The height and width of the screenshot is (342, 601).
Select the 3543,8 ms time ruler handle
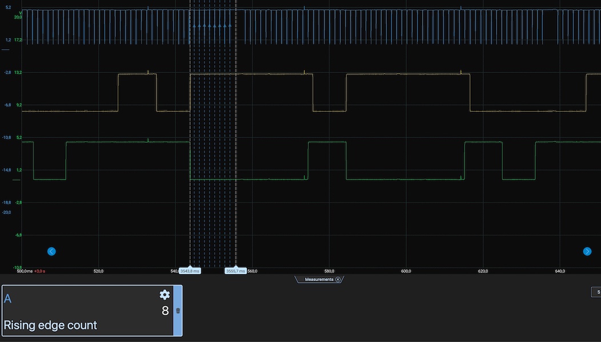pyautogui.click(x=190, y=271)
